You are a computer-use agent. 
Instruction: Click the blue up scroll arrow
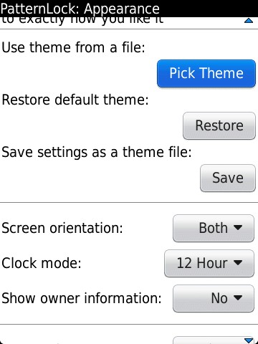249,21
